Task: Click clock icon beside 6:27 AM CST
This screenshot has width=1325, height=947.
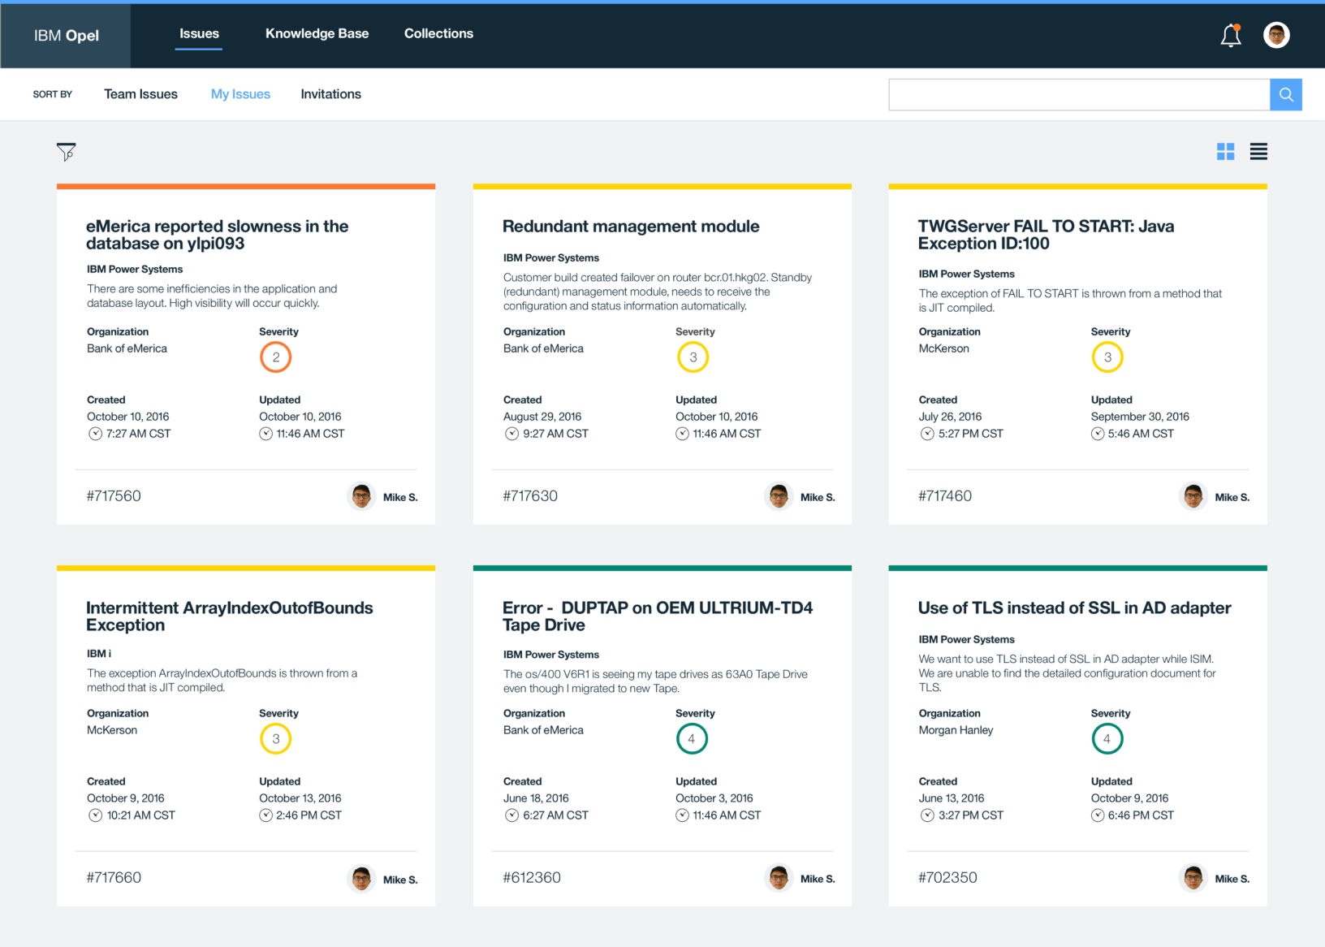Action: (x=512, y=815)
